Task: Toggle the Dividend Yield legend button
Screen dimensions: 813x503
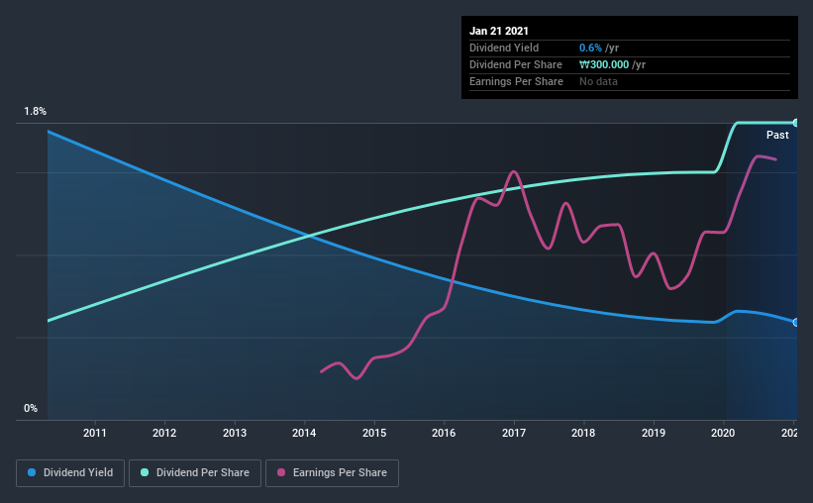Action: tap(70, 473)
